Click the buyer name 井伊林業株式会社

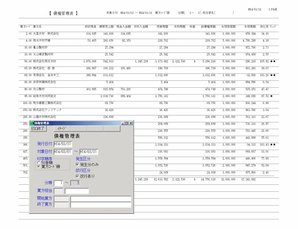point(45,82)
